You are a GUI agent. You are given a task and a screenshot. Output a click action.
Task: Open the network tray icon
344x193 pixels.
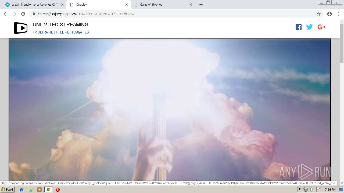tap(306, 190)
